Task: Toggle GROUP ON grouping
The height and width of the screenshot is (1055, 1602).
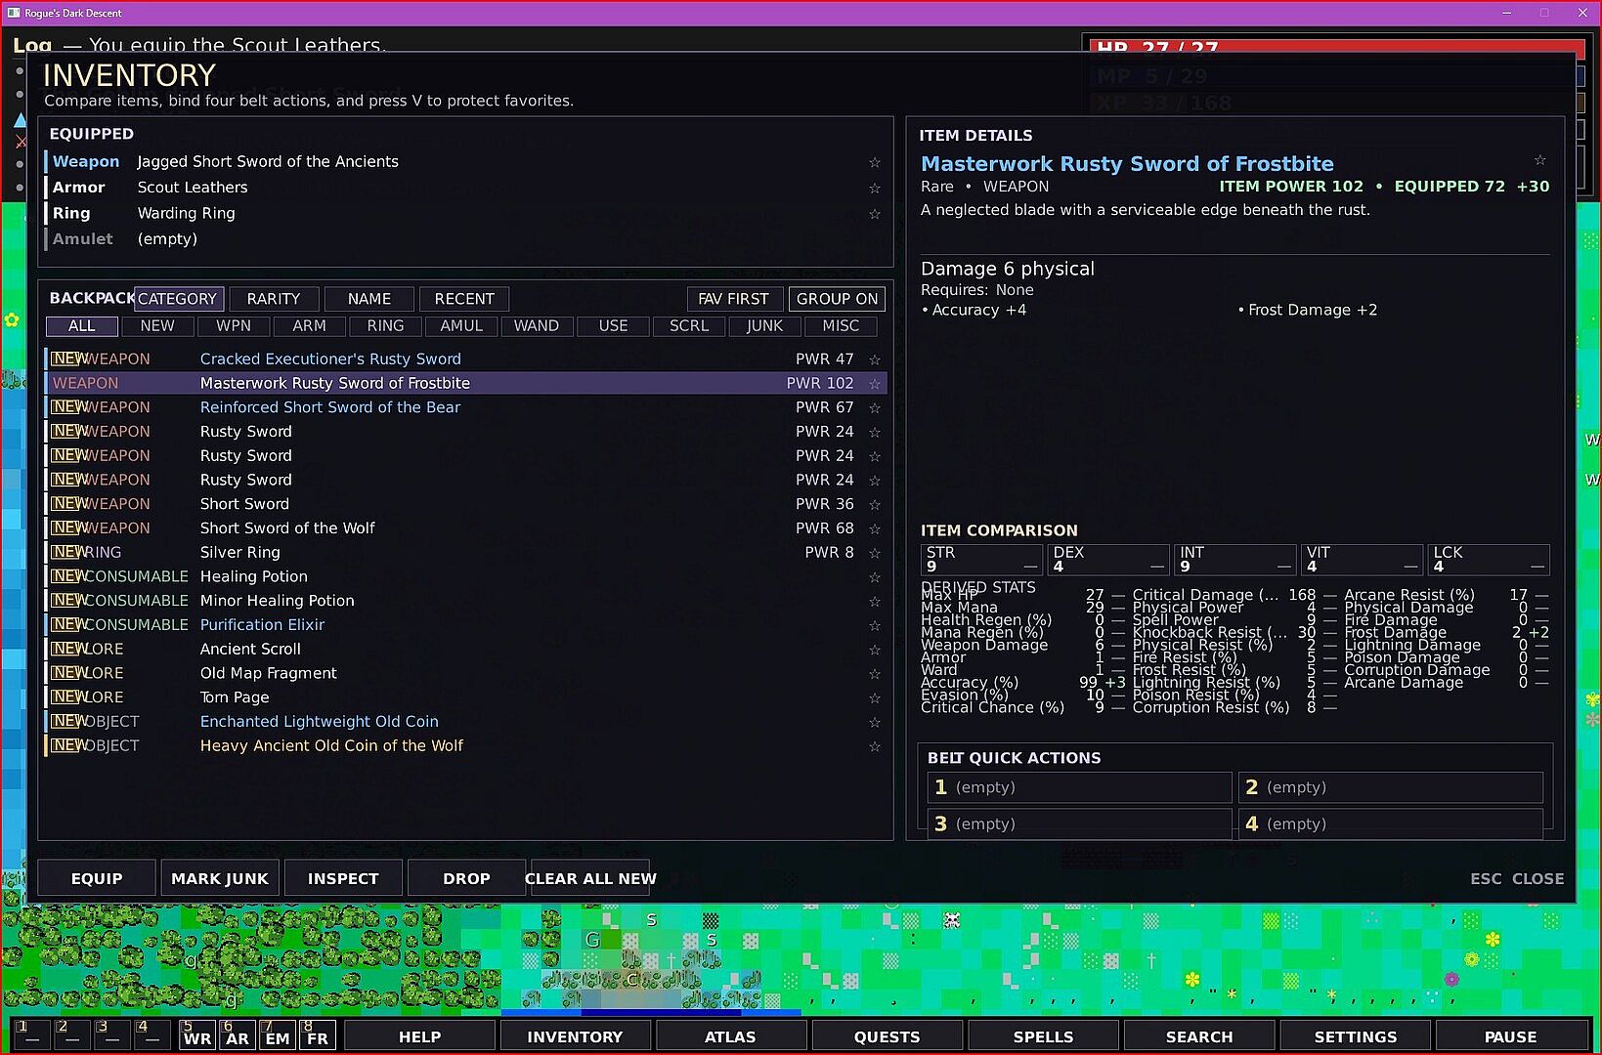Action: click(837, 299)
